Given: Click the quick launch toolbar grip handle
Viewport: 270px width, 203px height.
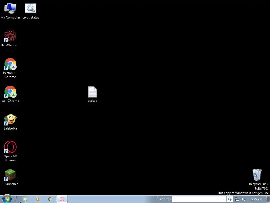Looking at the screenshot, I should coord(16,199).
